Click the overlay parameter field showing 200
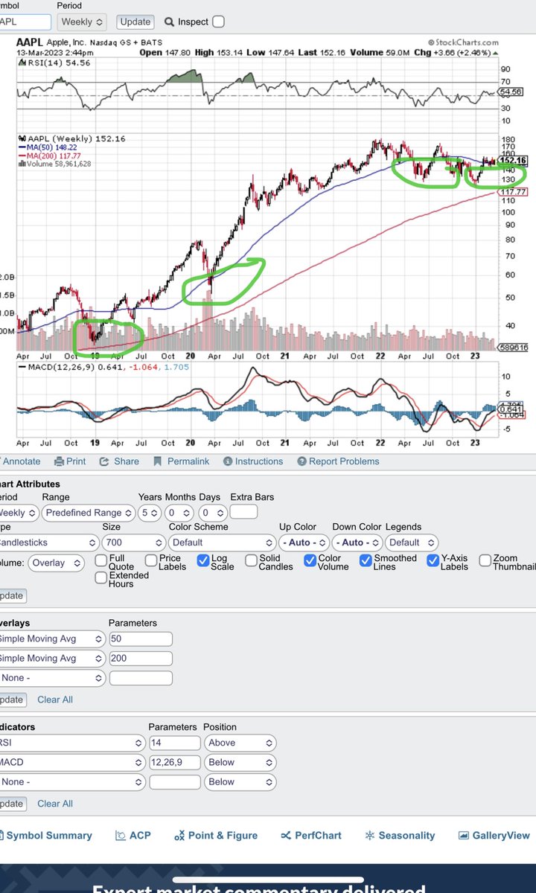The width and height of the screenshot is (536, 893). [x=141, y=659]
